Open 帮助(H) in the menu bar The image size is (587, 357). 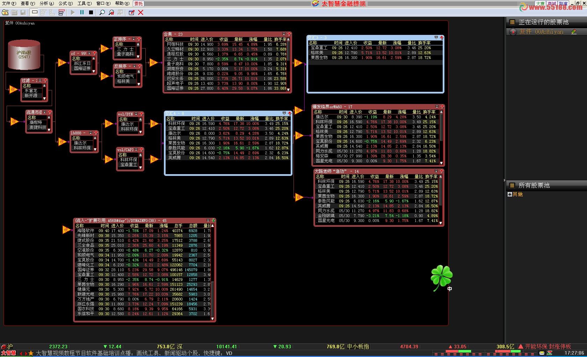pos(122,3)
